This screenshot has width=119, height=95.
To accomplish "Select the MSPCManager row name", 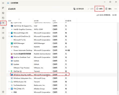I will point(19,43).
